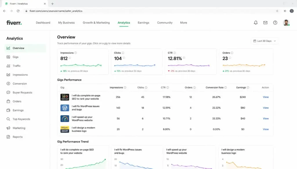Click the help question mark icon
This screenshot has width=297, height=169.
(x=275, y=23)
